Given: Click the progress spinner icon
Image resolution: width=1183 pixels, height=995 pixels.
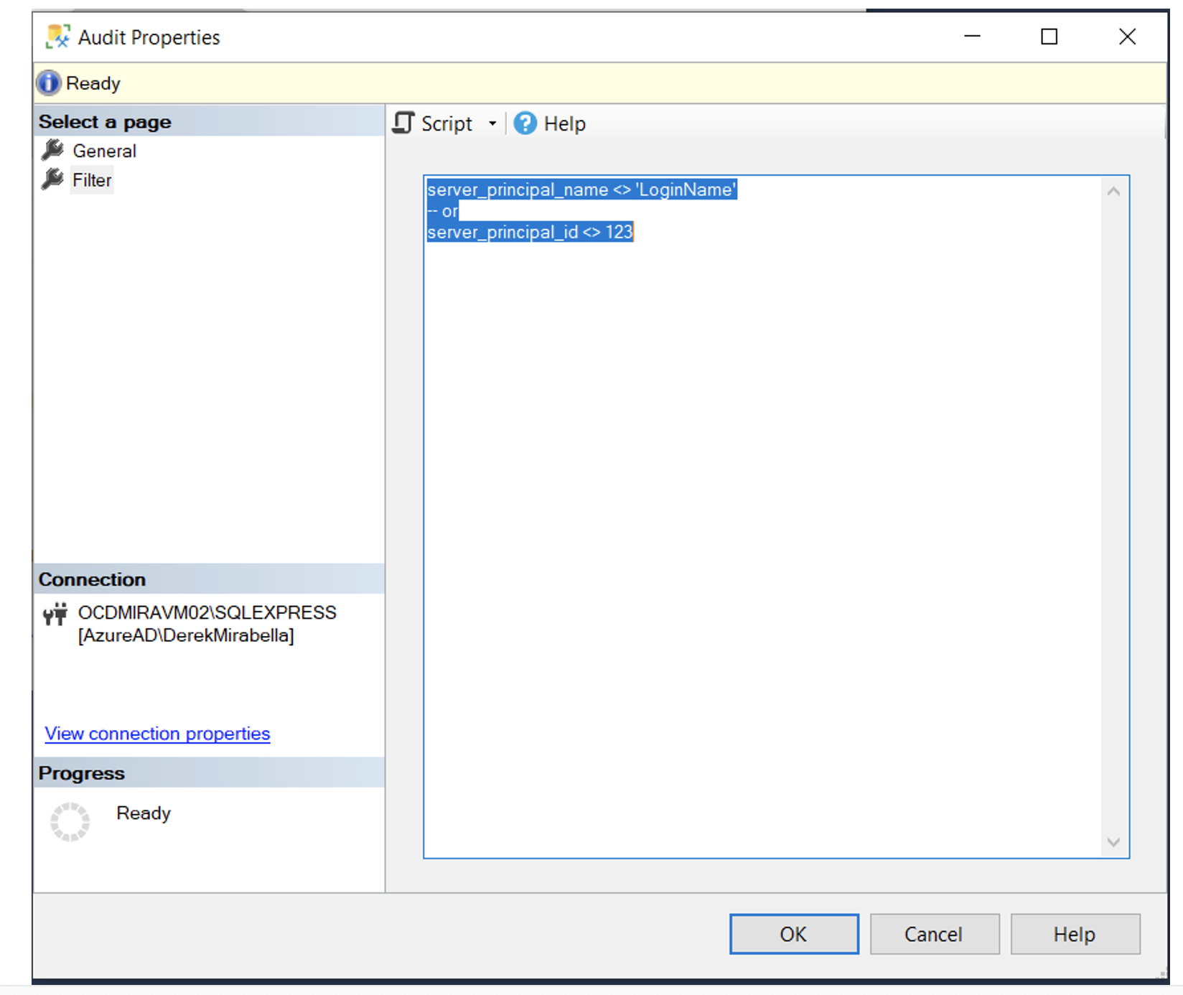Looking at the screenshot, I should click(x=70, y=821).
